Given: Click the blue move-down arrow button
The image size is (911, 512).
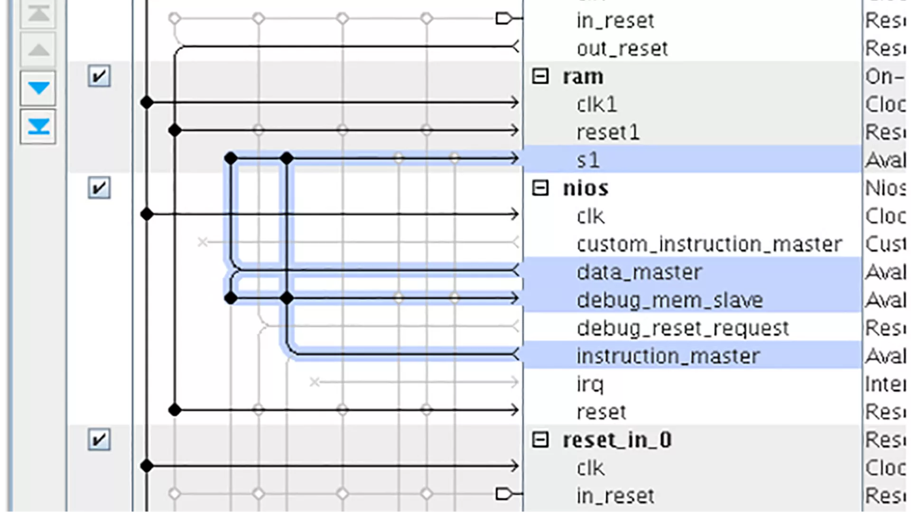Looking at the screenshot, I should (x=38, y=88).
